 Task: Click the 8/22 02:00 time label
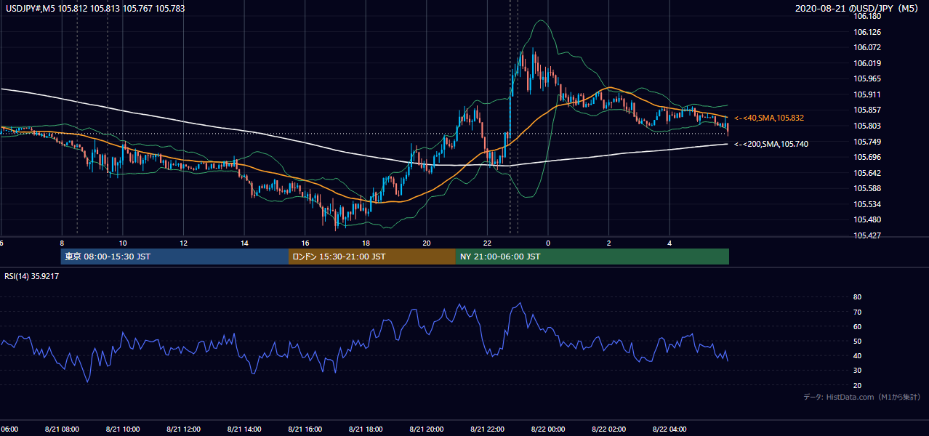[x=608, y=429]
